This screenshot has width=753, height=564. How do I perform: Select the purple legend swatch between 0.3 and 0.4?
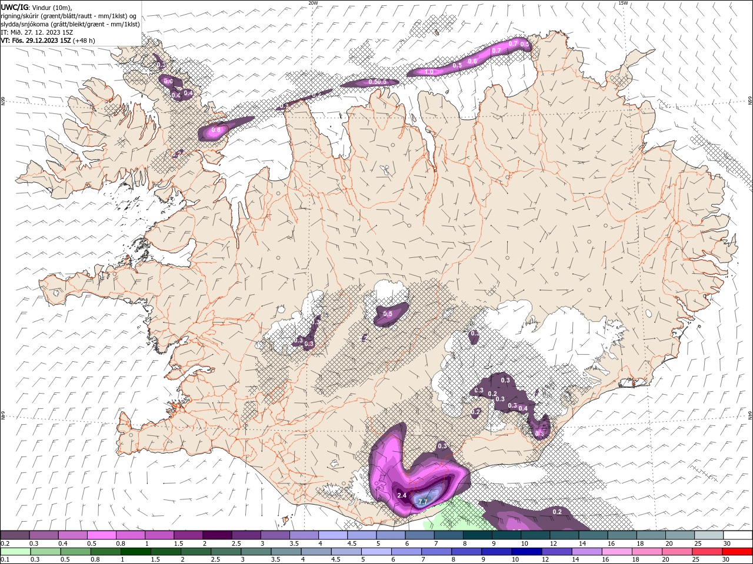[44, 535]
